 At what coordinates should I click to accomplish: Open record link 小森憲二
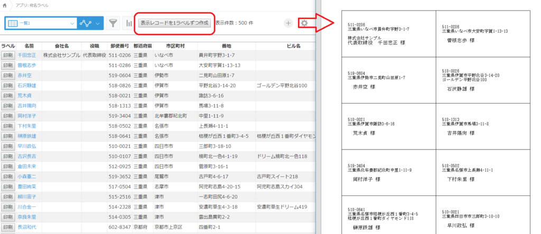coord(27,177)
